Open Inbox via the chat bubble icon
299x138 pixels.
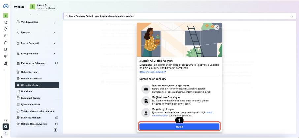(x=6, y=43)
